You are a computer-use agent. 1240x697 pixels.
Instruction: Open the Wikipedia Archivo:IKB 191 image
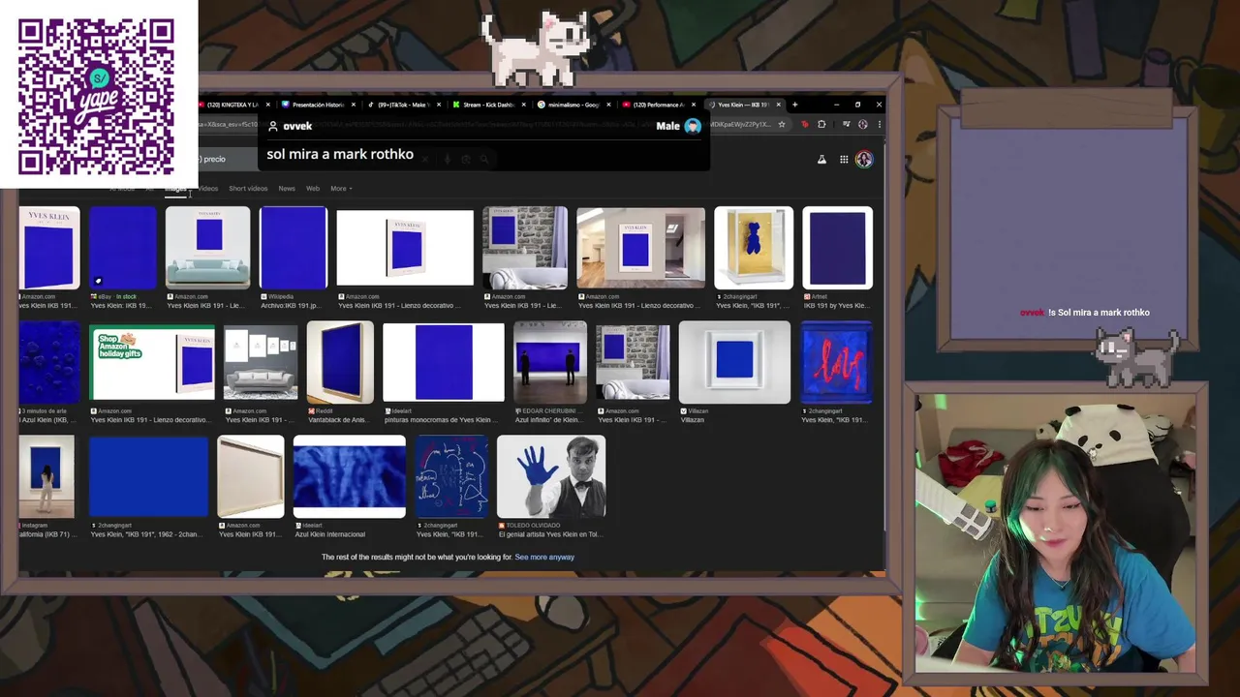(x=294, y=248)
